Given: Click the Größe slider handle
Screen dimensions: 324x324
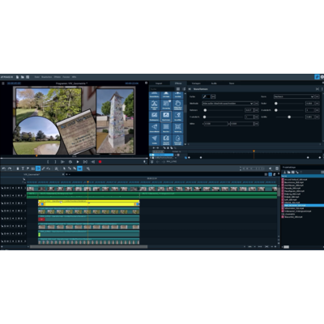Looking at the screenshot, I should coord(289,117).
